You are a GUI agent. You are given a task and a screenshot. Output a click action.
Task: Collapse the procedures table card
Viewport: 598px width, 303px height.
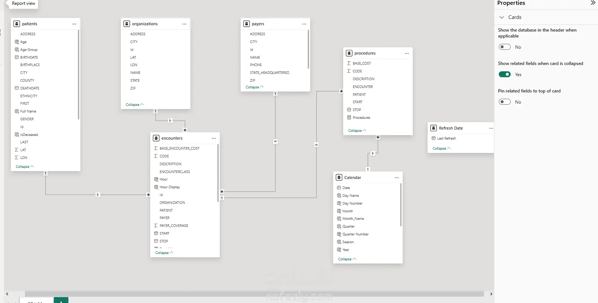coord(357,131)
